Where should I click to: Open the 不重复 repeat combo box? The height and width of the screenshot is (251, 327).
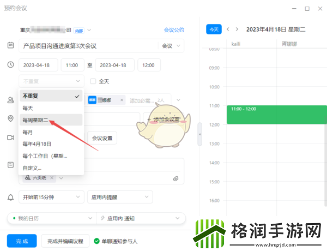tap(52, 81)
